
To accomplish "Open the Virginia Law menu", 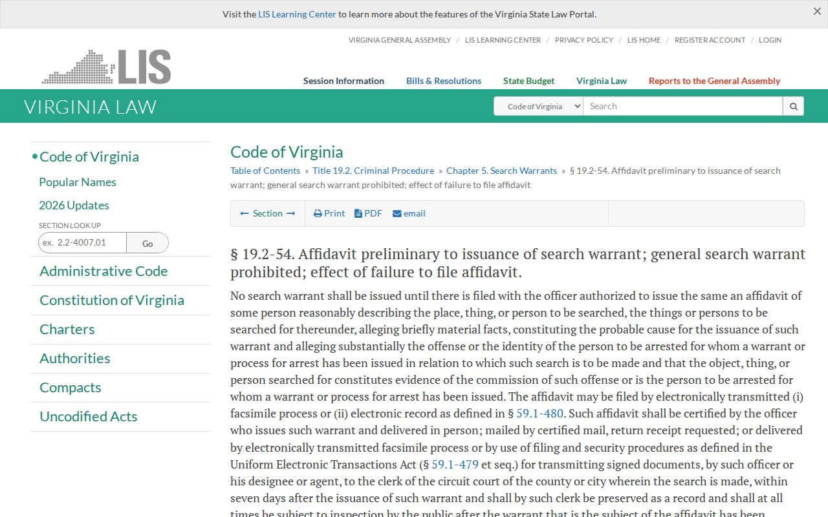I will (x=602, y=81).
